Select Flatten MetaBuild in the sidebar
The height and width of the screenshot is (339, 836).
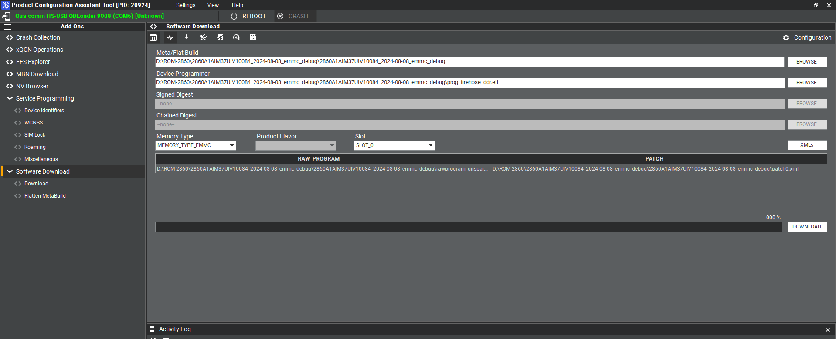[x=45, y=196]
